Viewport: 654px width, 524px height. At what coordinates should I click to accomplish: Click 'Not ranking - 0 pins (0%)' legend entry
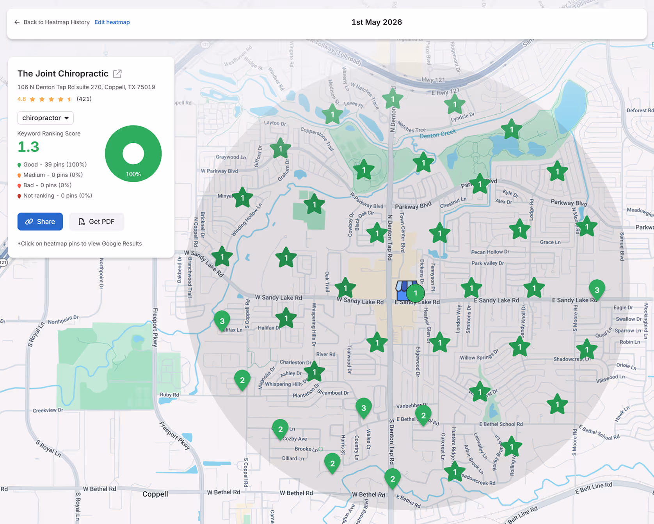(55, 195)
